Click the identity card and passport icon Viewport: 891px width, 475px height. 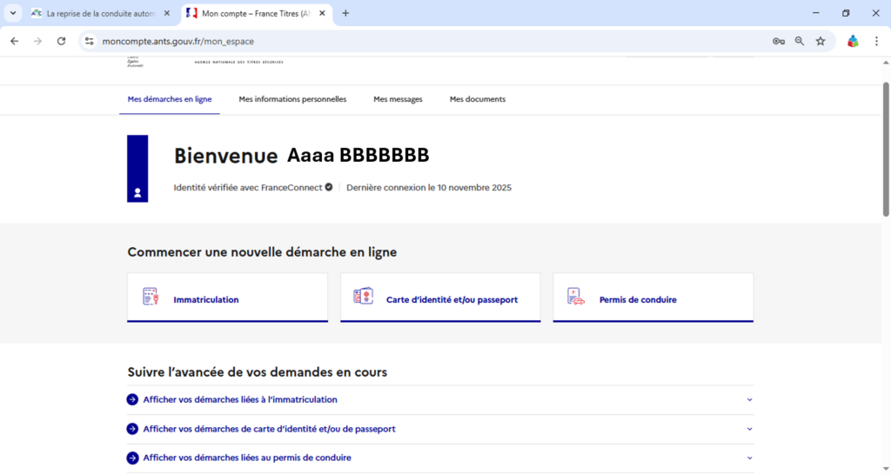tap(363, 297)
